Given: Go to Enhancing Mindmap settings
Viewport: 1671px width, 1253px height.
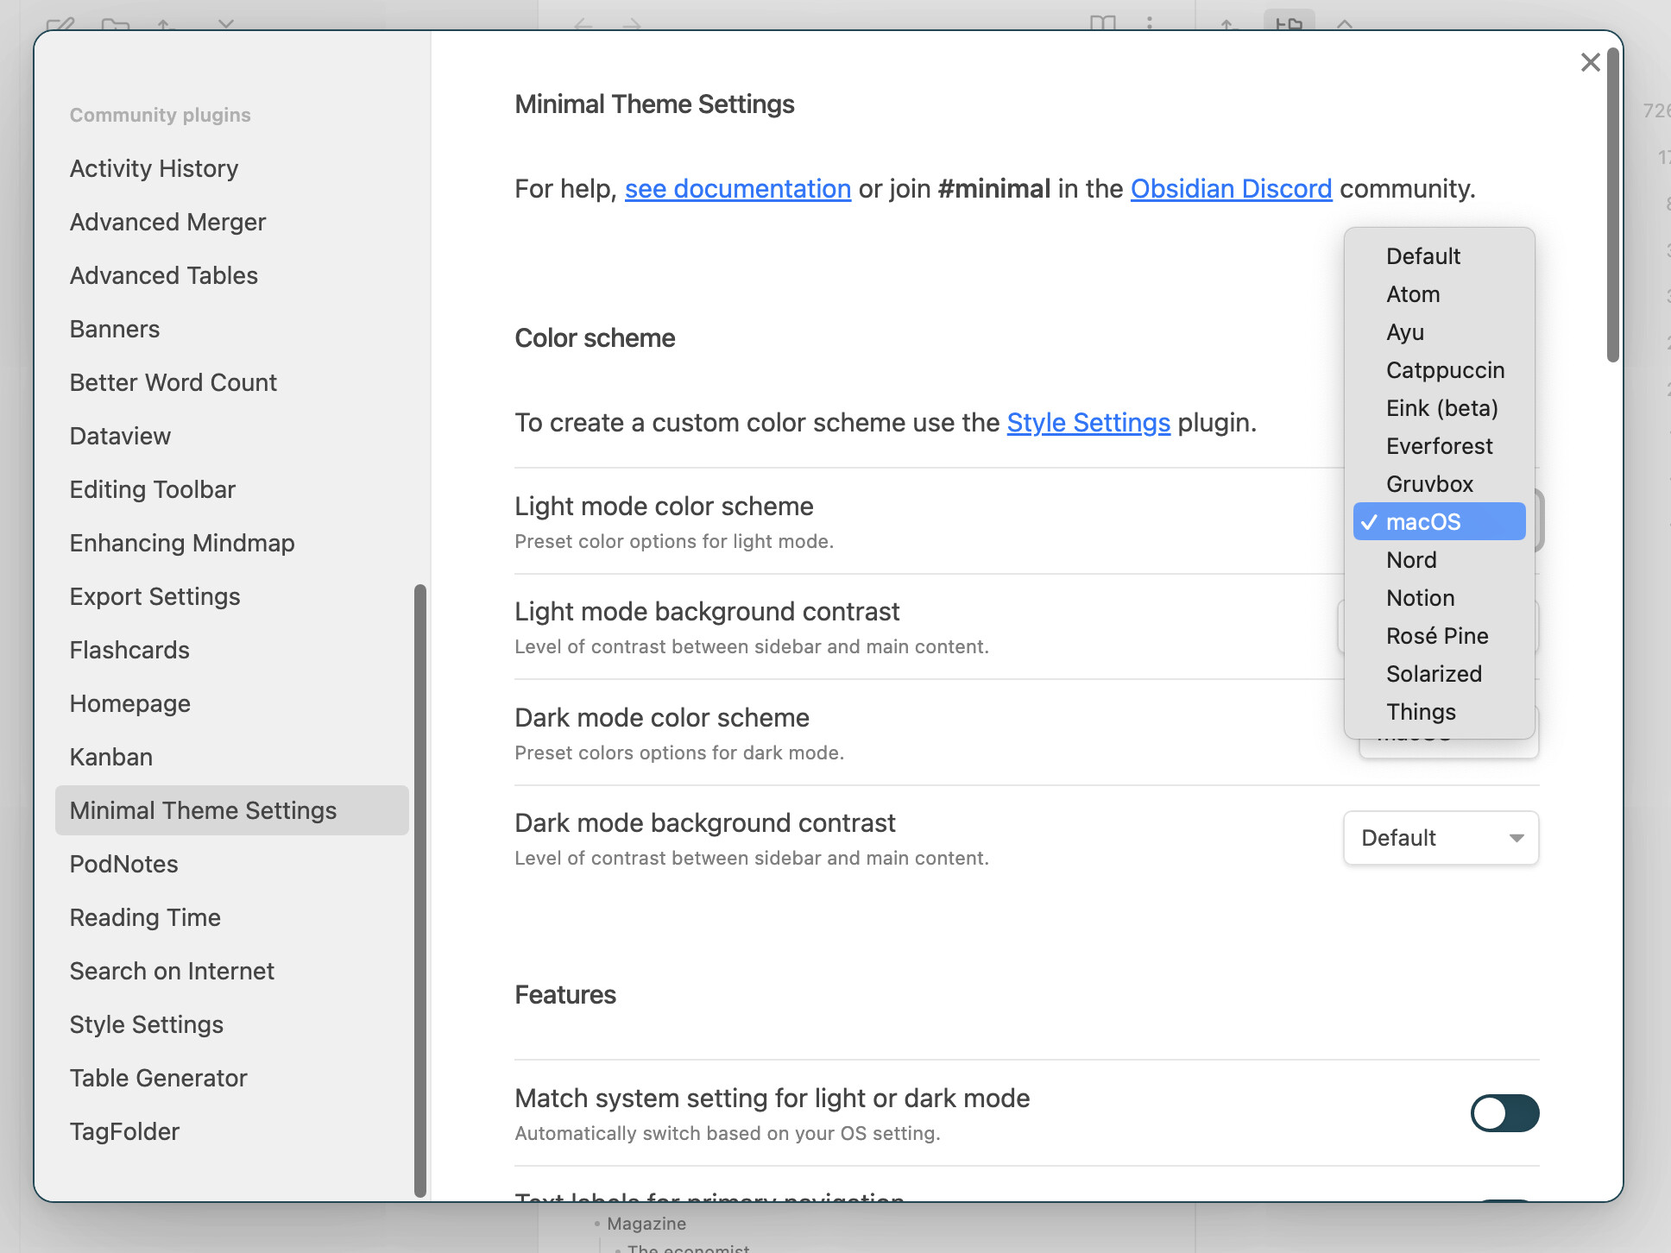Looking at the screenshot, I should 231,543.
